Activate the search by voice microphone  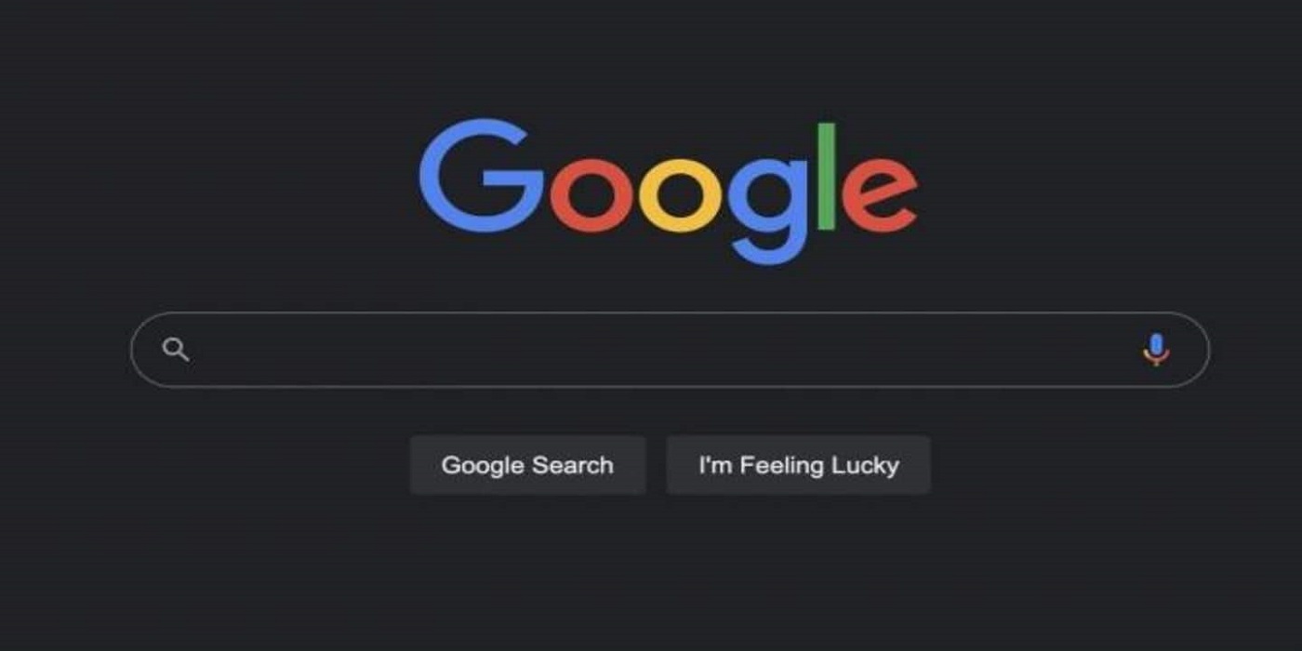point(1156,350)
